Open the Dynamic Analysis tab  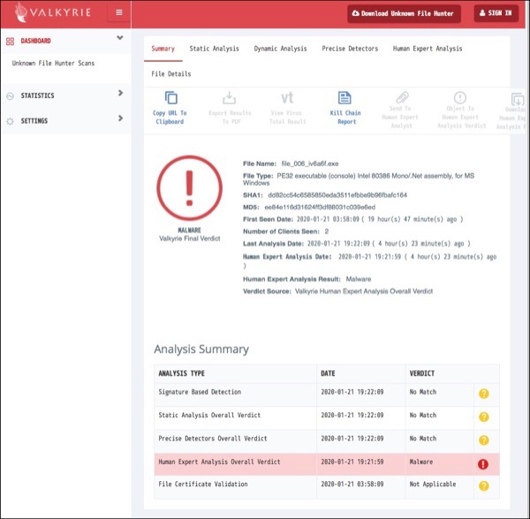click(x=280, y=49)
